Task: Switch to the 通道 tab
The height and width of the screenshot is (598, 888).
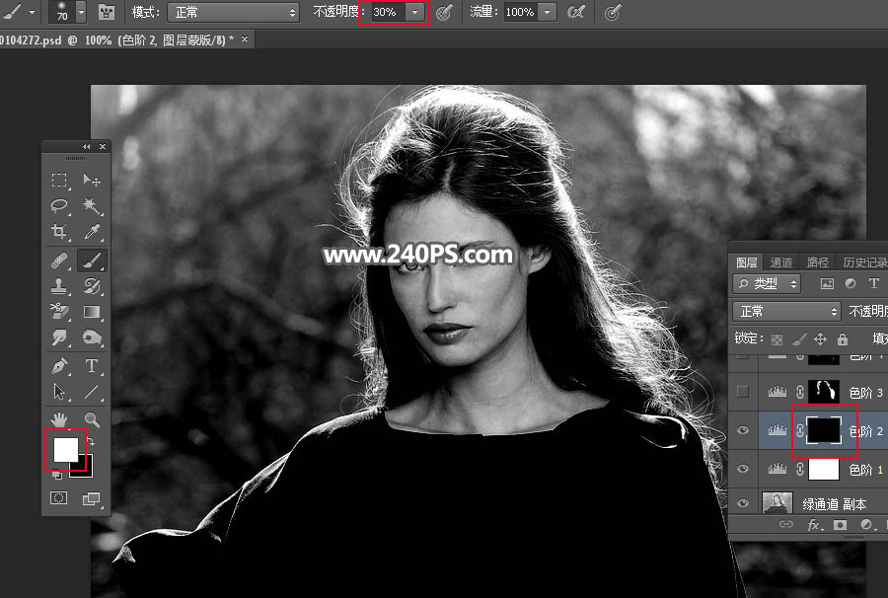Action: point(780,262)
